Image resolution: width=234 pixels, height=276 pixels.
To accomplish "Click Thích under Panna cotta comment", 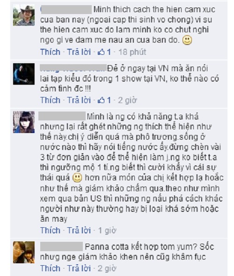I will click(50, 268).
